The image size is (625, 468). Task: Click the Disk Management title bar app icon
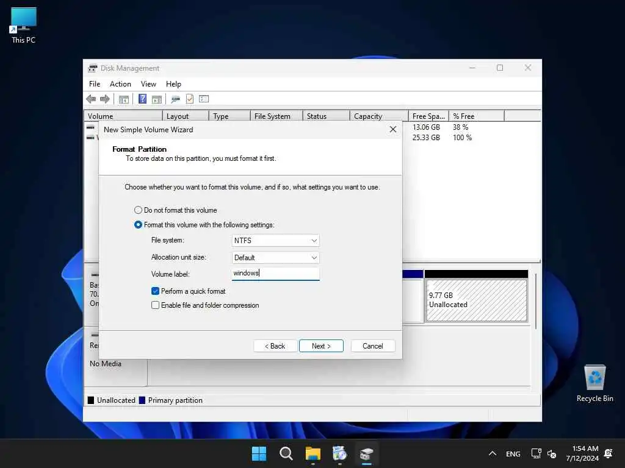(x=93, y=68)
